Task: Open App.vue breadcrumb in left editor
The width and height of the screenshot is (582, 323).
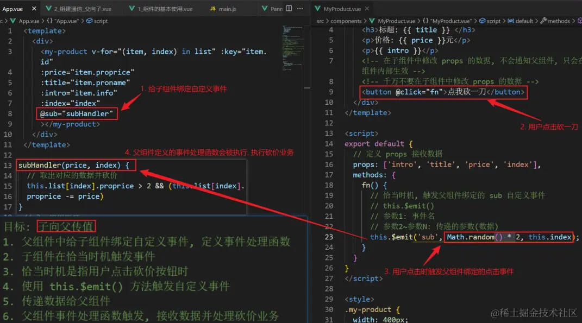Action: pos(29,21)
